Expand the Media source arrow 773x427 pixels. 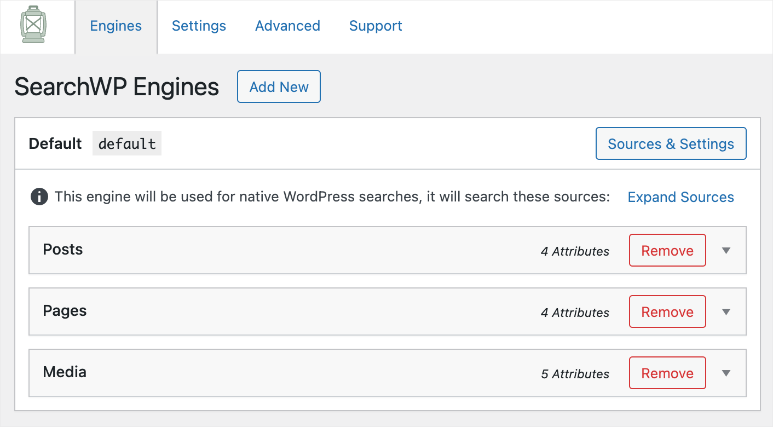(x=726, y=373)
